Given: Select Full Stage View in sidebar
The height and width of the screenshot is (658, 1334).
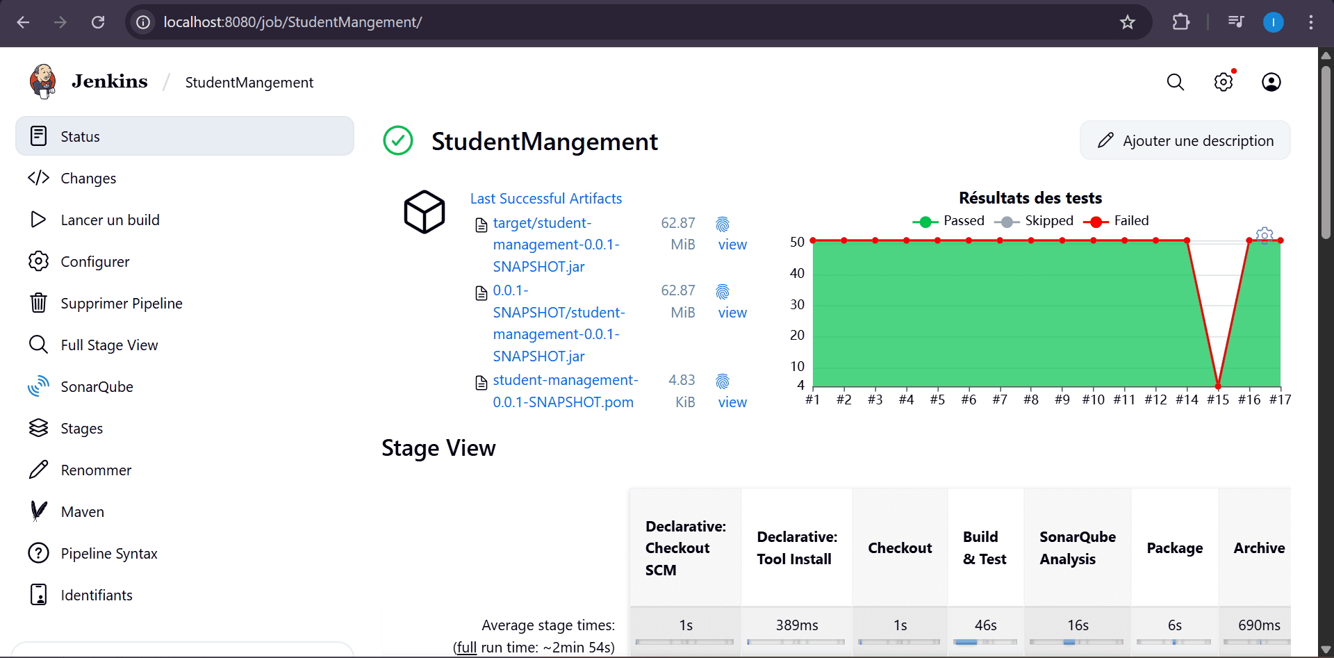Looking at the screenshot, I should pyautogui.click(x=185, y=345).
